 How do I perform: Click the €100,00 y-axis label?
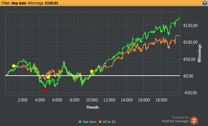[190, 42]
